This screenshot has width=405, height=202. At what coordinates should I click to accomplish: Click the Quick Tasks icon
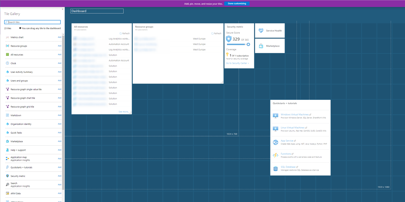[7, 133]
